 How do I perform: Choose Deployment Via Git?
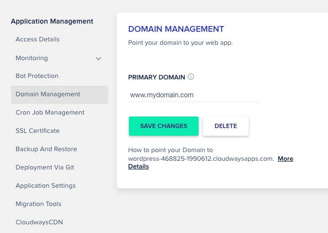[45, 168]
